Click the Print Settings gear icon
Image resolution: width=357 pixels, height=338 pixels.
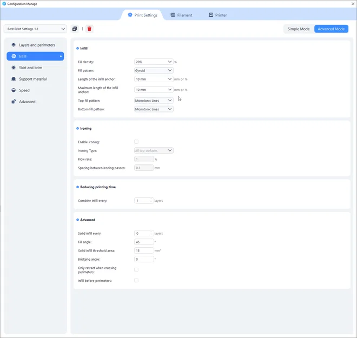(130, 15)
